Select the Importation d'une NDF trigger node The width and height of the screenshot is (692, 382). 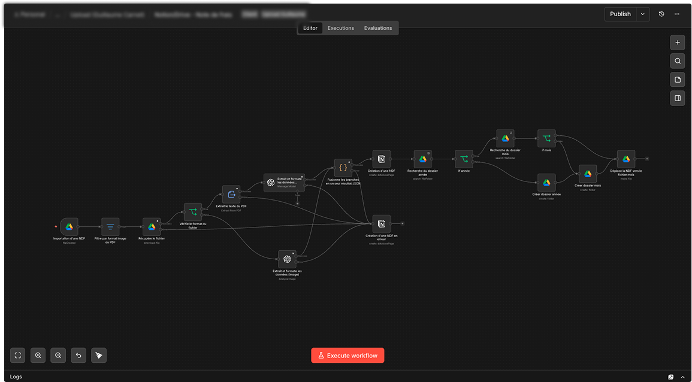tap(69, 227)
